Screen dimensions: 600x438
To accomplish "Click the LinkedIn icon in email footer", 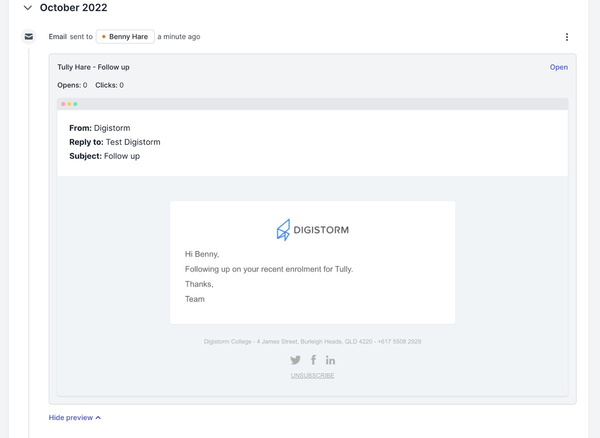I will tap(330, 360).
